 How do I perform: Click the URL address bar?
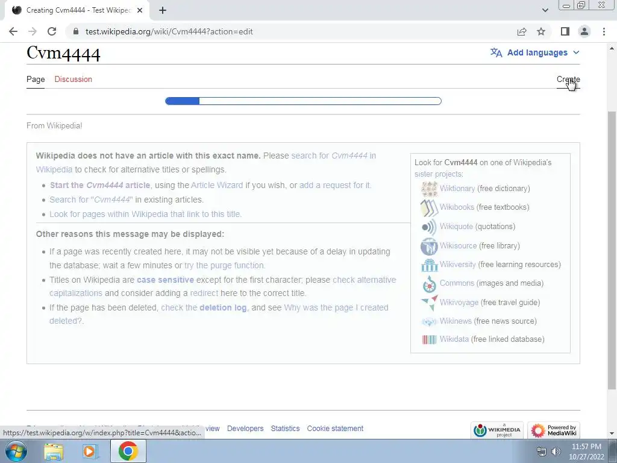[291, 31]
